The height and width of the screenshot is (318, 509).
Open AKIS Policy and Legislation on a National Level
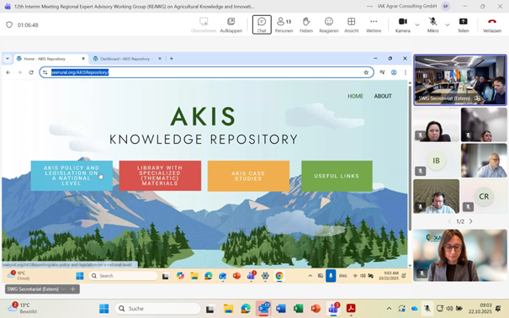click(72, 176)
